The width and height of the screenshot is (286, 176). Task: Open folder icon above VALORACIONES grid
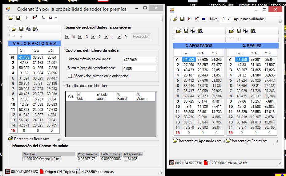click(x=14, y=29)
